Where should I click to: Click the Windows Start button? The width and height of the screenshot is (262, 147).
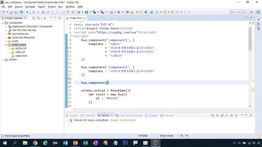point(5,143)
